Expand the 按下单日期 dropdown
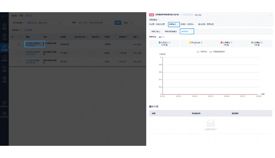The image size is (275, 158). tap(18, 23)
